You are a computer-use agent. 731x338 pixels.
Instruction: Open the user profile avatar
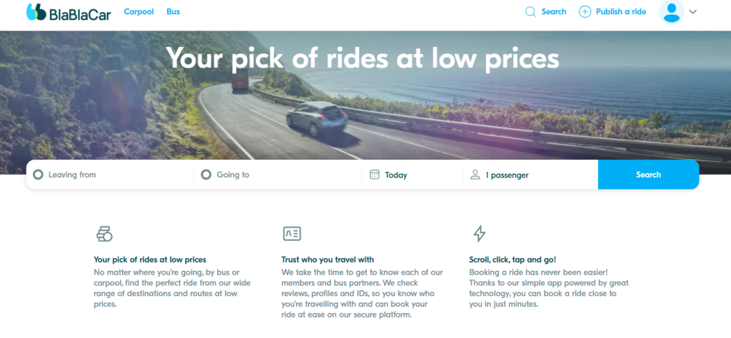671,11
